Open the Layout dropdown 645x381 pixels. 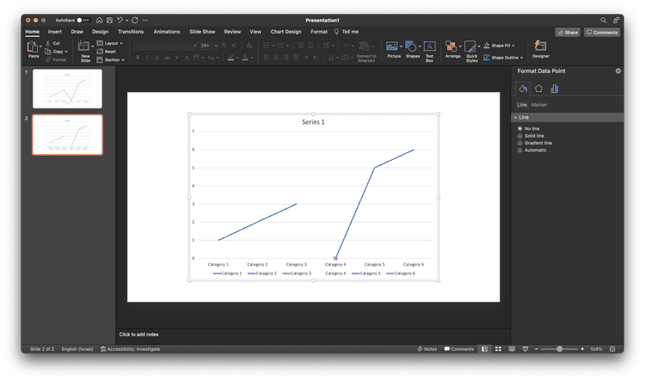(x=110, y=43)
